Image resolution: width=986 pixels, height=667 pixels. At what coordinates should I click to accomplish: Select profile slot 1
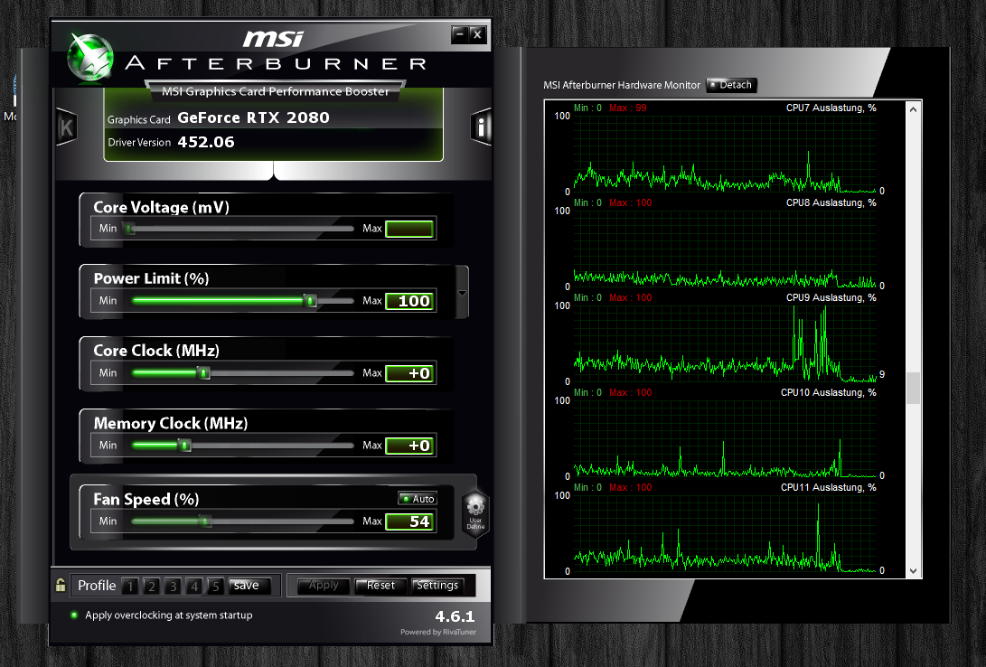coord(130,586)
